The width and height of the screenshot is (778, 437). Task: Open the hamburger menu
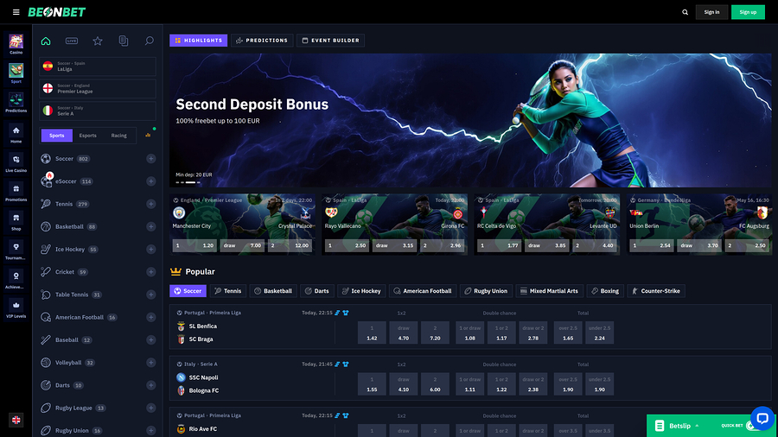[x=16, y=12]
